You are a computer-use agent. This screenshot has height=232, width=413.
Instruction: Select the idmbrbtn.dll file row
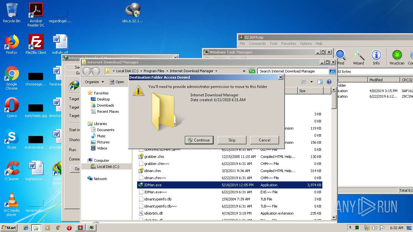click(x=230, y=213)
